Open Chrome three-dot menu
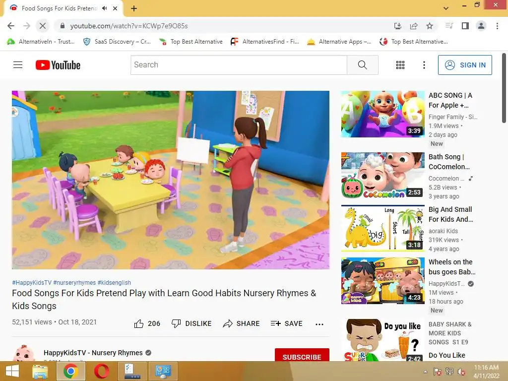Image resolution: width=508 pixels, height=381 pixels. click(497, 26)
